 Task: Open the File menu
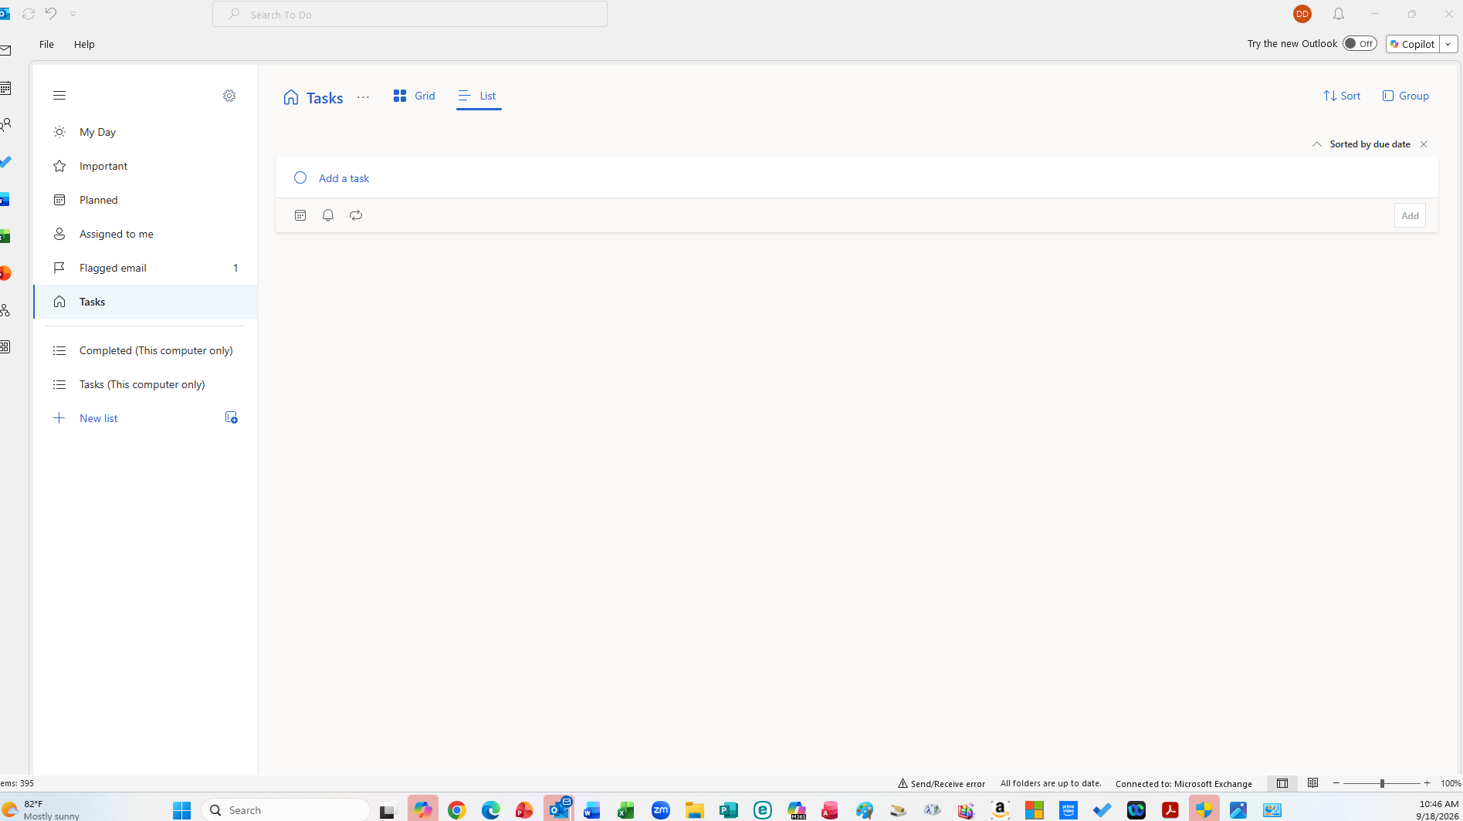(x=46, y=44)
